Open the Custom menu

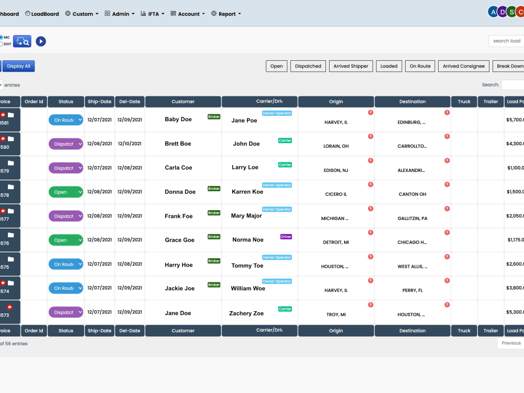(x=82, y=14)
